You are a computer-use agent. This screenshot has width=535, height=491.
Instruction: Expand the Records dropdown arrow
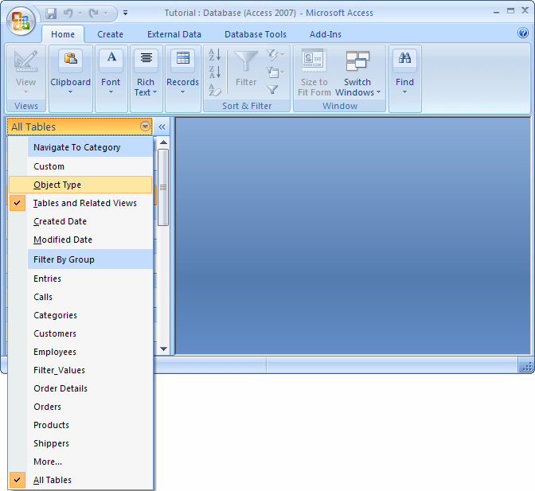click(x=182, y=92)
